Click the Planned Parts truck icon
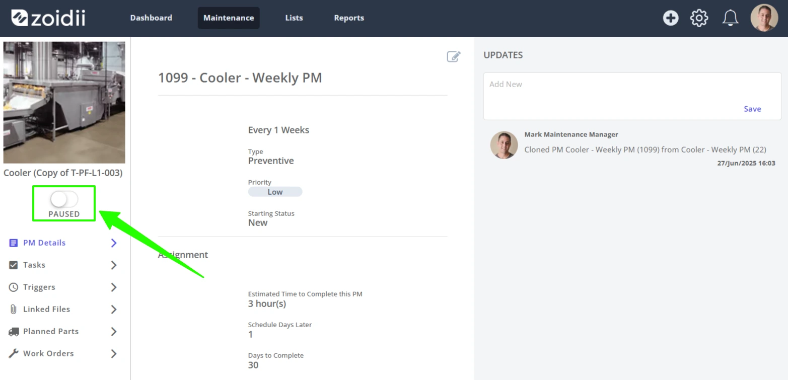This screenshot has height=380, width=788. point(14,331)
